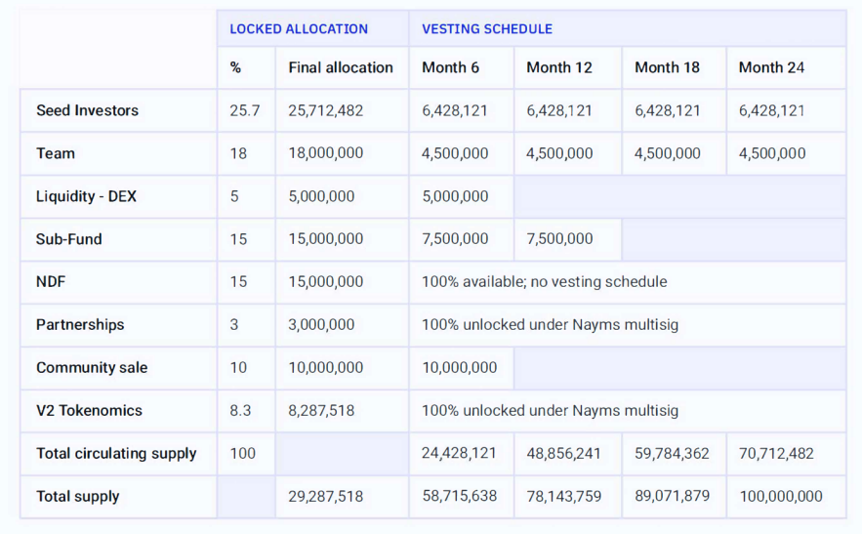Viewport: 862px width, 534px height.
Task: Select the Total circulating supply label
Action: [116, 453]
